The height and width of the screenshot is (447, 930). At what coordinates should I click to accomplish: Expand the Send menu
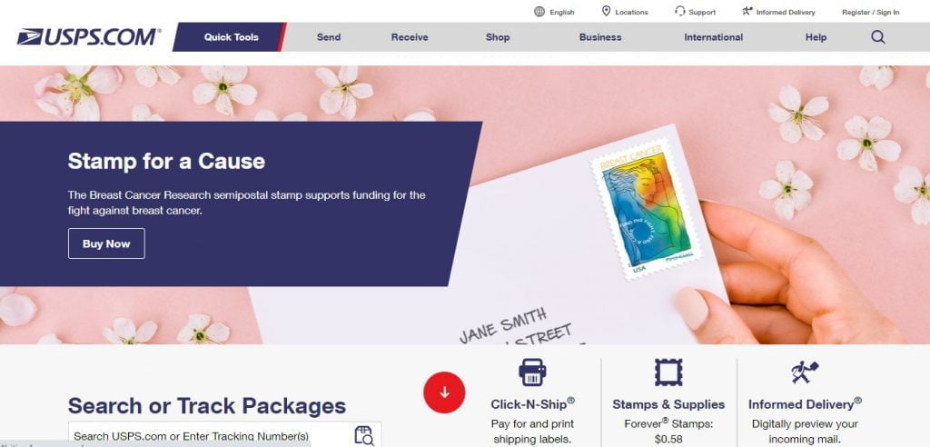coord(329,37)
